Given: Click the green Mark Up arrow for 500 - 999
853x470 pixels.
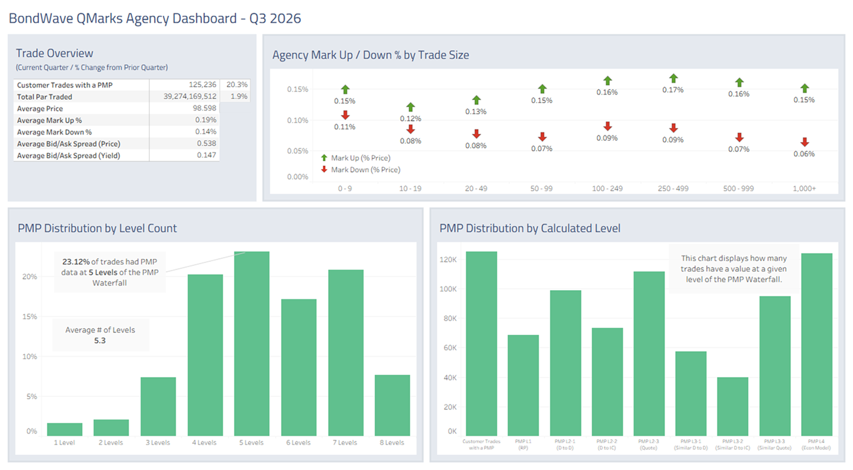Looking at the screenshot, I should coord(739,83).
